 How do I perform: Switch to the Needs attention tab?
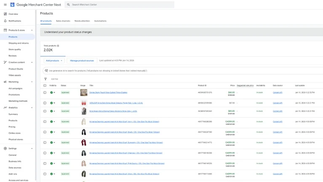coord(82,21)
